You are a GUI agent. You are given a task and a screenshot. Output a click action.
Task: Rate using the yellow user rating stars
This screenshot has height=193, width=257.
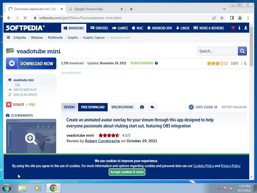[217, 63]
